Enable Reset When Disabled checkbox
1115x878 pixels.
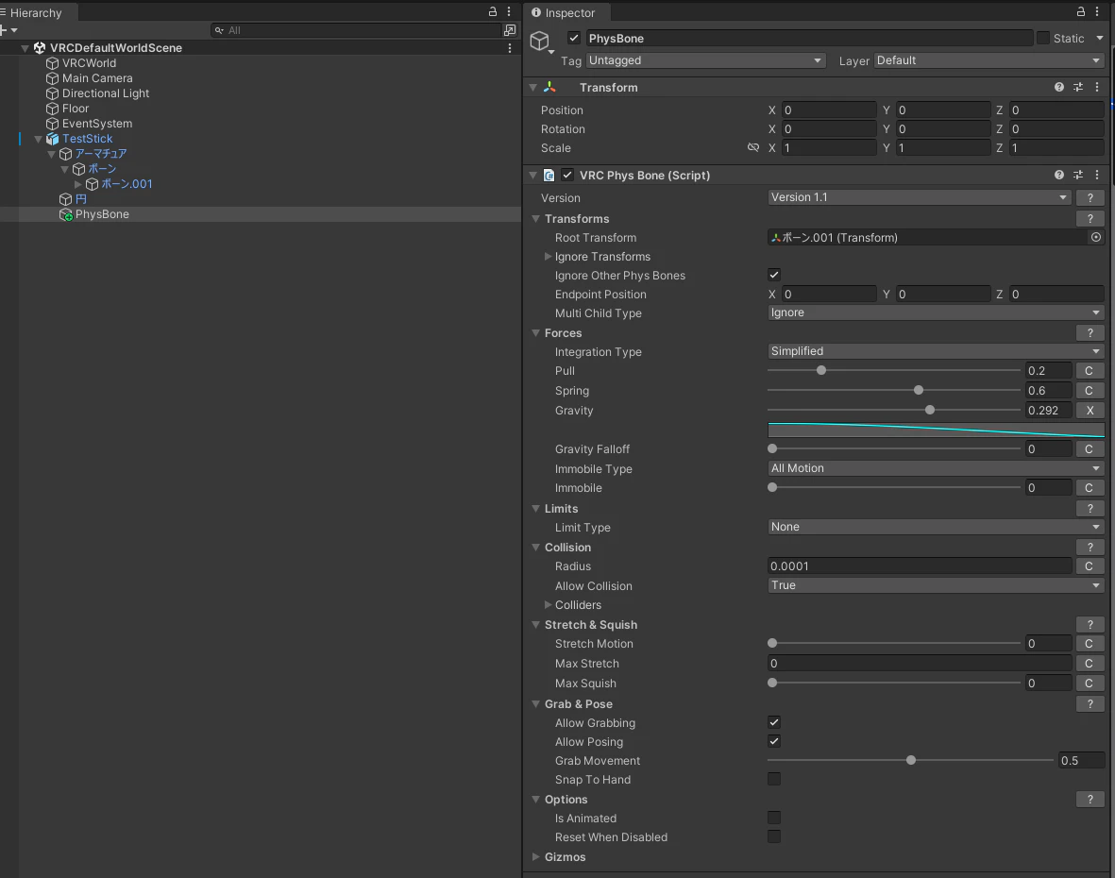774,836
